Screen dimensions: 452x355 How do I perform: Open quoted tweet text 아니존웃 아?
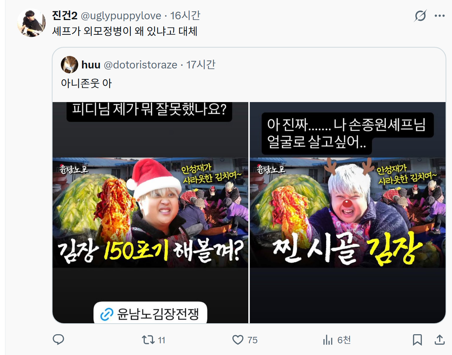pyautogui.click(x=86, y=83)
